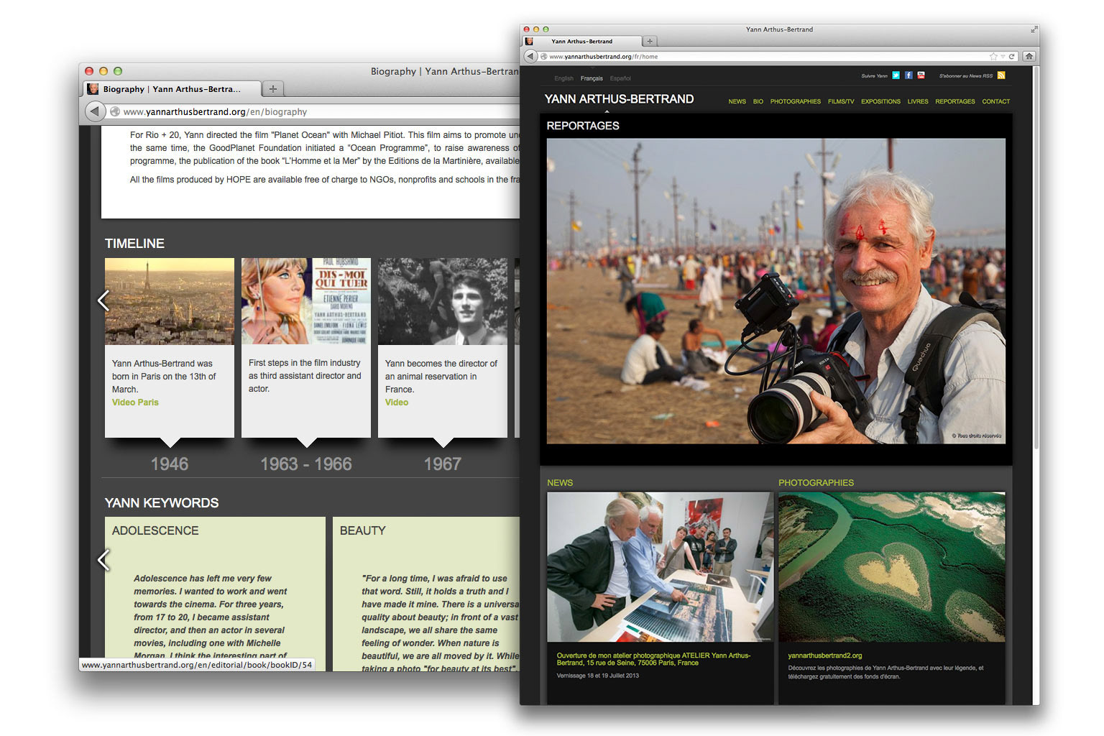Screen dimensions: 1104x736
Task: Go to previous keyword with left chevron
Action: coord(103,559)
